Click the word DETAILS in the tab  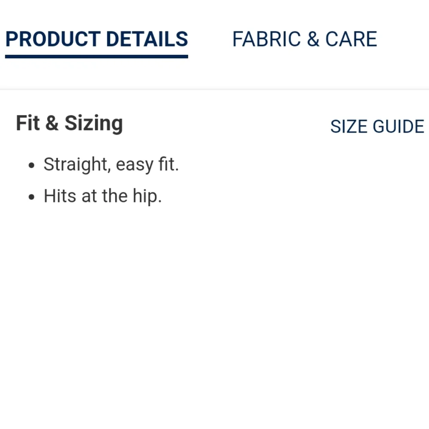tap(147, 39)
